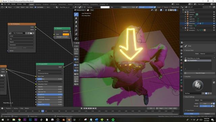Select the Fill tool in viewport toolbar

pyautogui.click(x=76, y=30)
